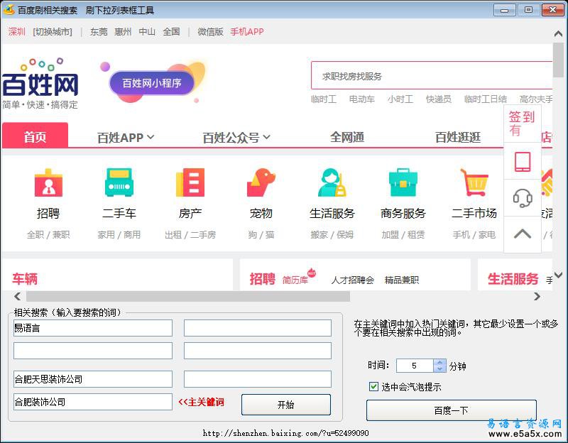
Task: Click the mobile device icon in floating sidebar
Action: click(523, 162)
